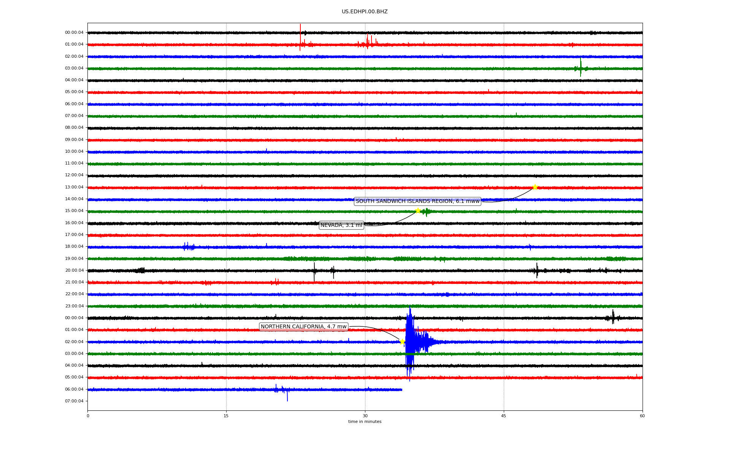
Task: Click the yellow star on the 15:00:04 green trace
Action: point(418,211)
